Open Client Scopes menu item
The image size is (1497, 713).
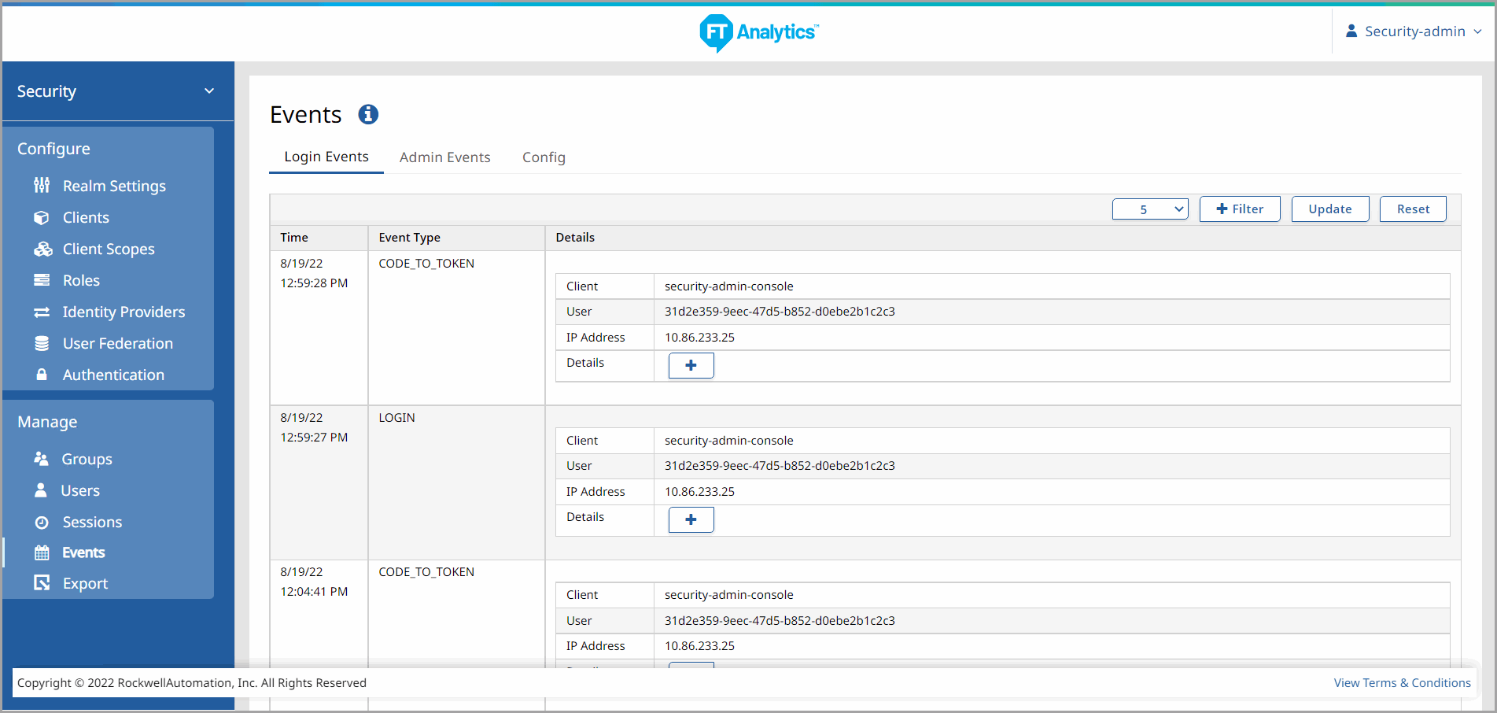(x=109, y=249)
